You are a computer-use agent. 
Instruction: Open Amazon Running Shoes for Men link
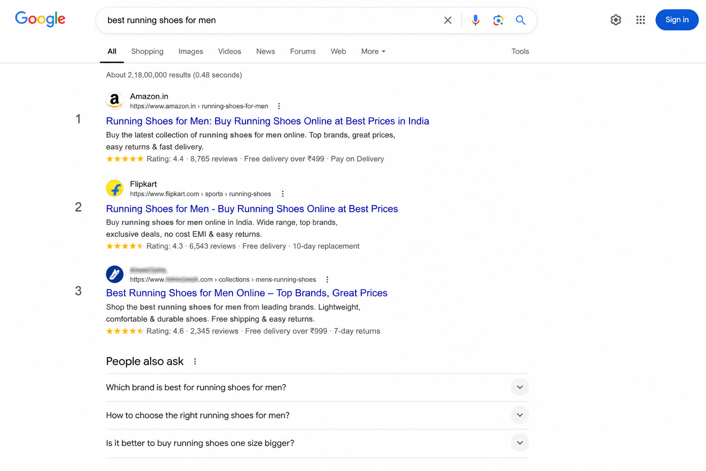point(268,121)
